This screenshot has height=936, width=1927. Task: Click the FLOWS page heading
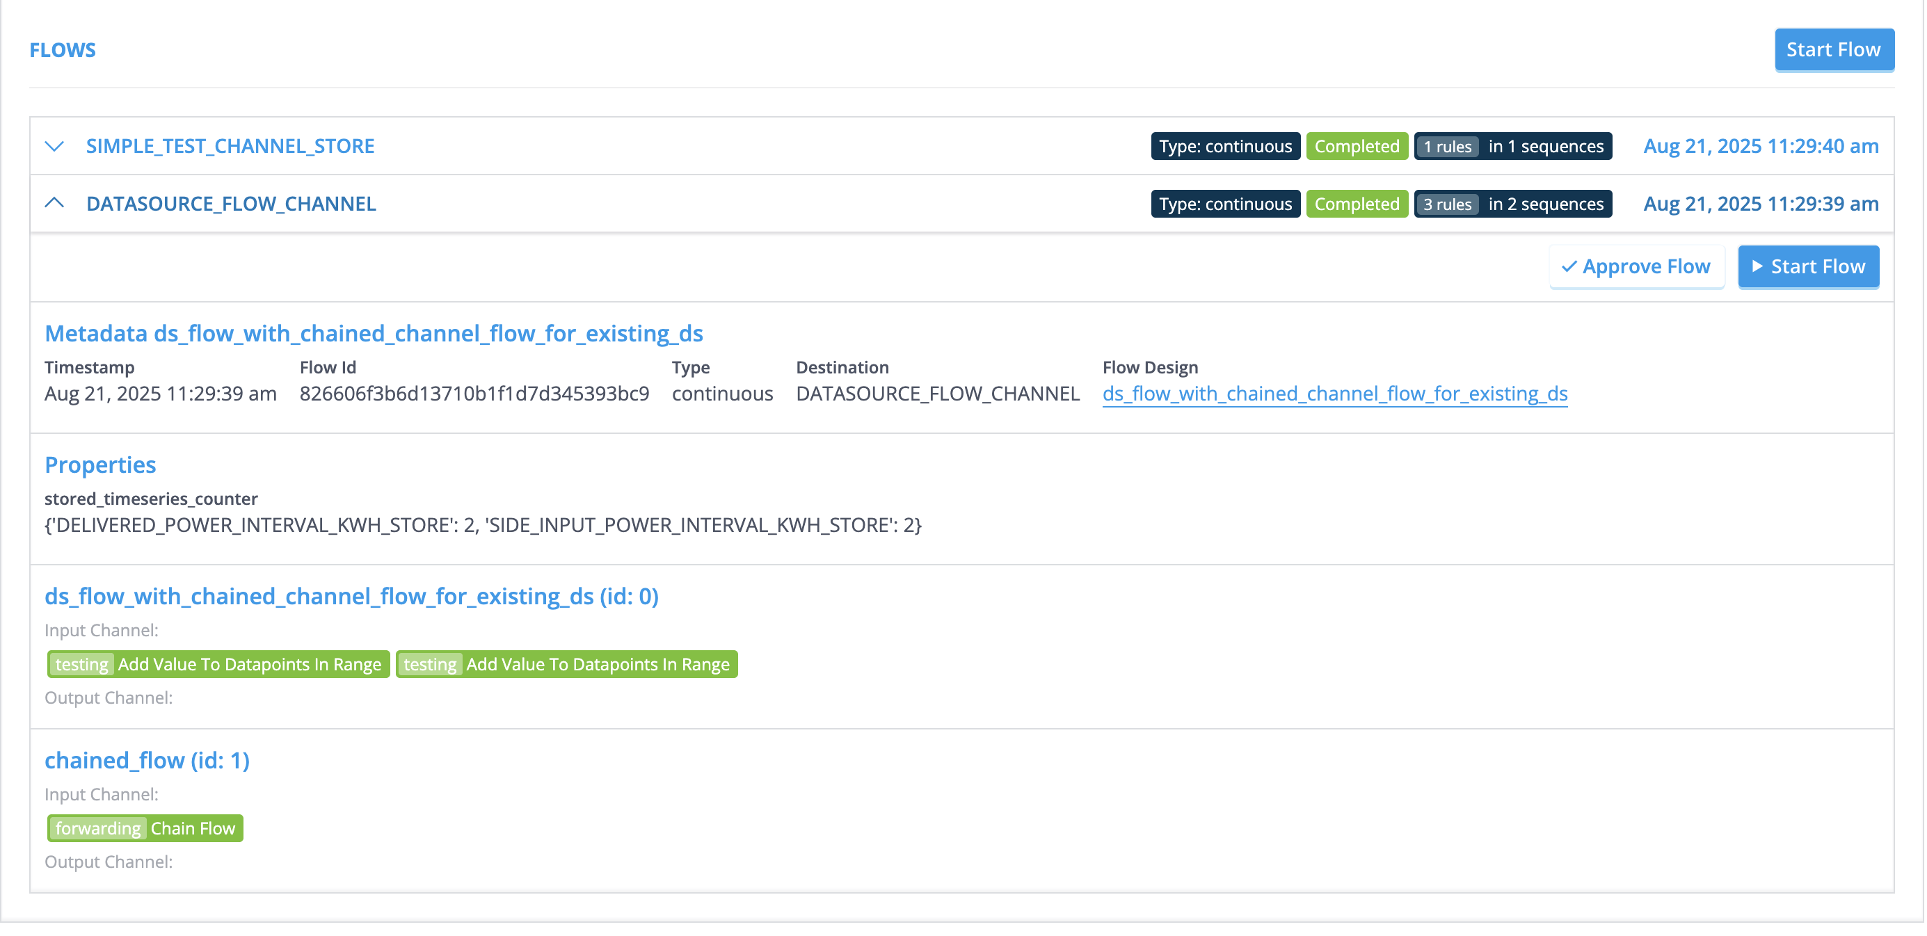click(63, 49)
